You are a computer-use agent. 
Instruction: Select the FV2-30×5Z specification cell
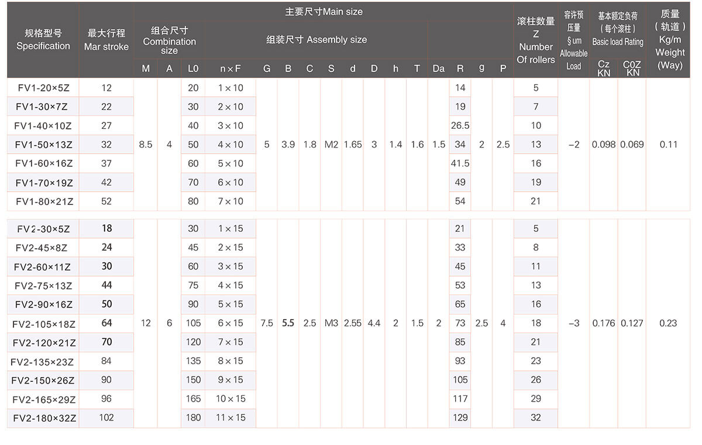pyautogui.click(x=43, y=228)
